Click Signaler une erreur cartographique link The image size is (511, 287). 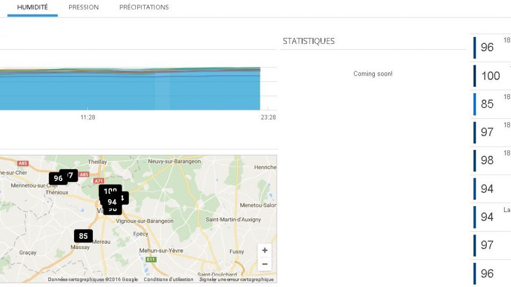236,280
